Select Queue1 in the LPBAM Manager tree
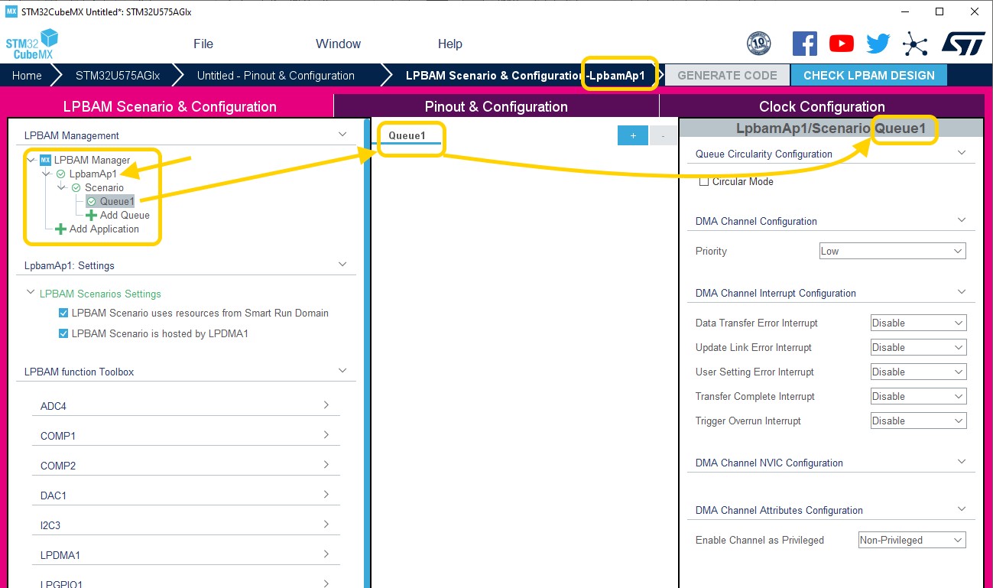The image size is (993, 588). click(x=117, y=201)
